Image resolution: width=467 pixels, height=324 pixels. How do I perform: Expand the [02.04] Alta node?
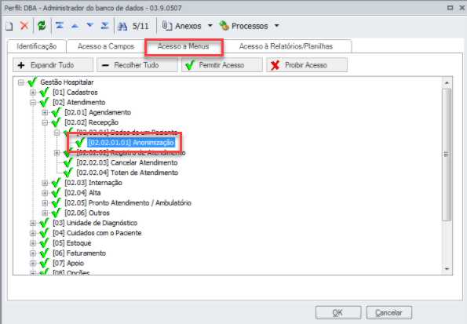coord(45,193)
